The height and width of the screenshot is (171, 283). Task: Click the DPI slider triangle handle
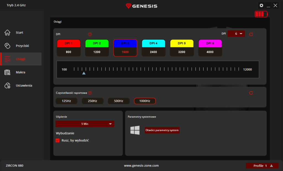click(x=84, y=73)
